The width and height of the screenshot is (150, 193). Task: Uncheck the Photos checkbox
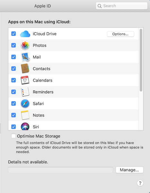14,45
